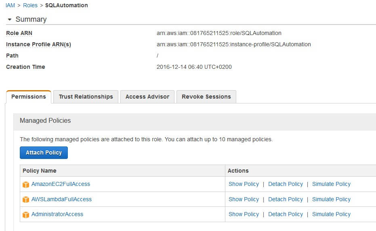Open the IAM breadcrumb link
The image size is (376, 231).
pos(11,5)
